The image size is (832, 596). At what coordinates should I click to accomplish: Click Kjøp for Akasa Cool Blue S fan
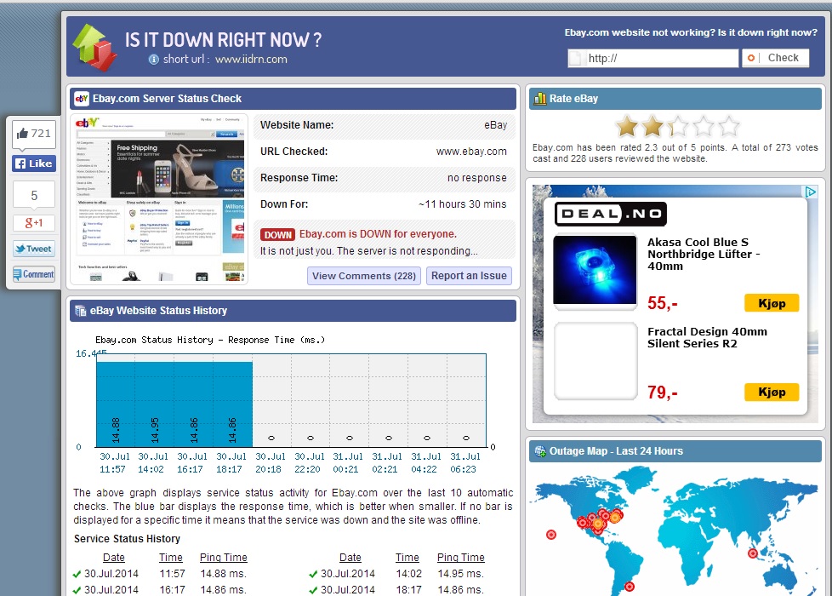772,303
